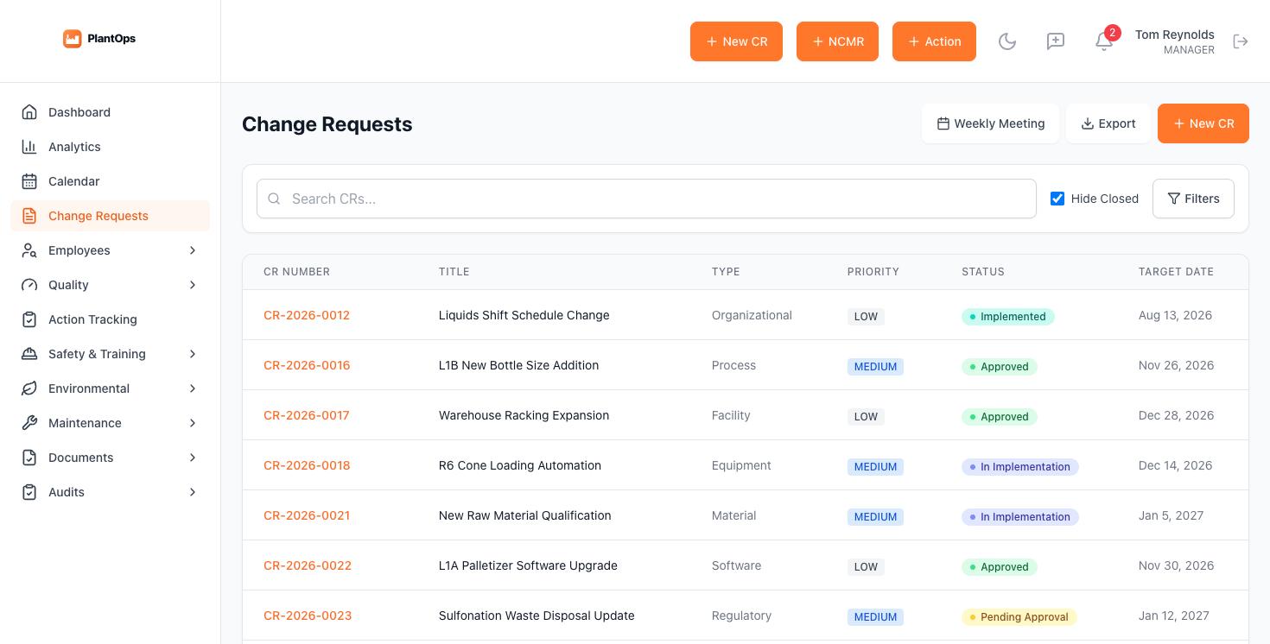Click Implemented status badge
The image size is (1270, 644).
[x=1007, y=317]
